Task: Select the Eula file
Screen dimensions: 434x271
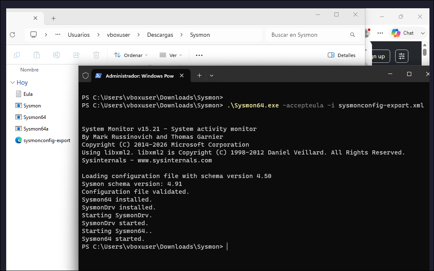Action: tap(28, 94)
